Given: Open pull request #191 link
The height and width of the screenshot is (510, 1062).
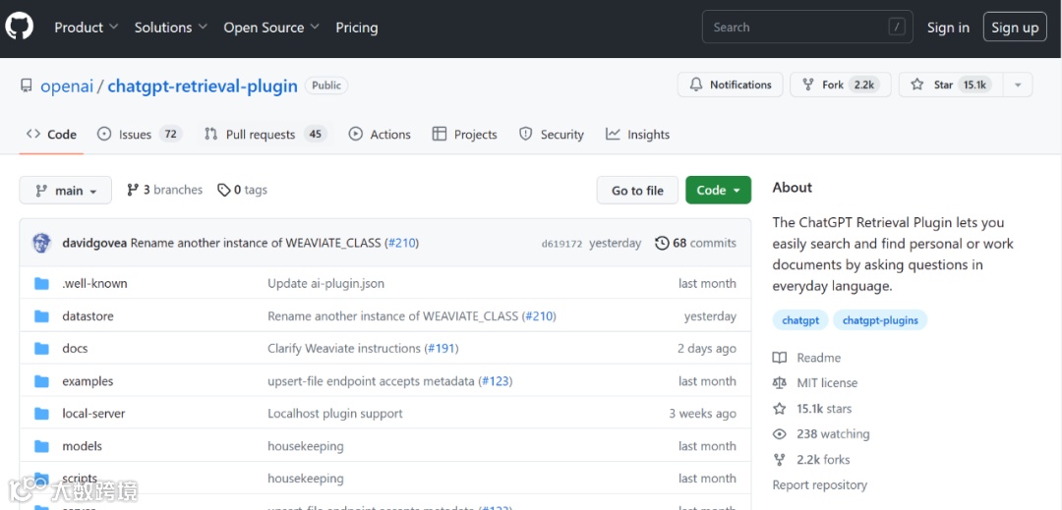Looking at the screenshot, I should 442,348.
